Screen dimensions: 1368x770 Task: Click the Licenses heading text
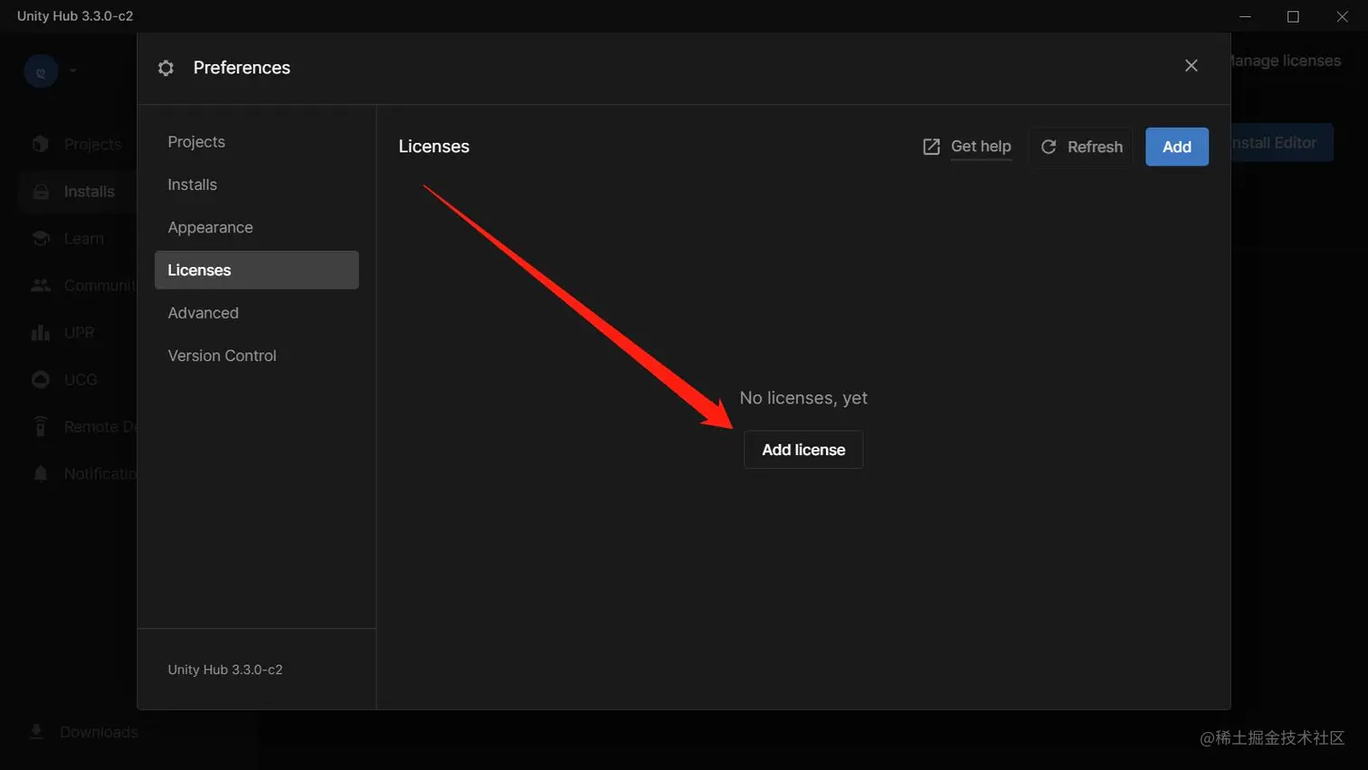(x=433, y=147)
